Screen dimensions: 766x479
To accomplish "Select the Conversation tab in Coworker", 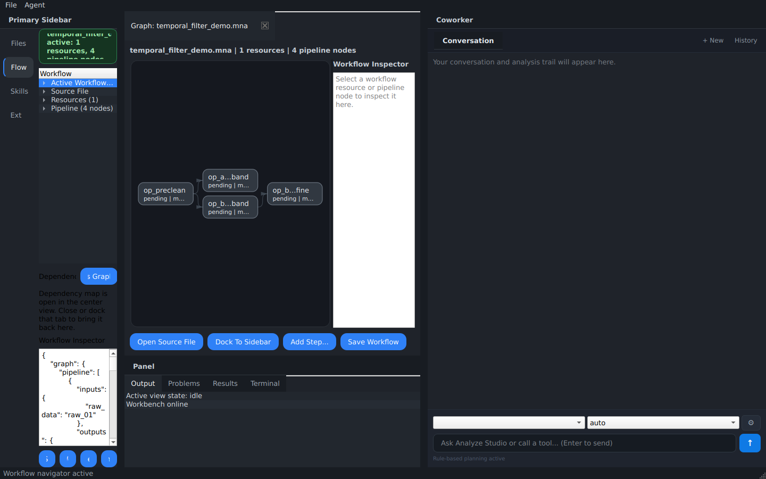I will (x=468, y=40).
